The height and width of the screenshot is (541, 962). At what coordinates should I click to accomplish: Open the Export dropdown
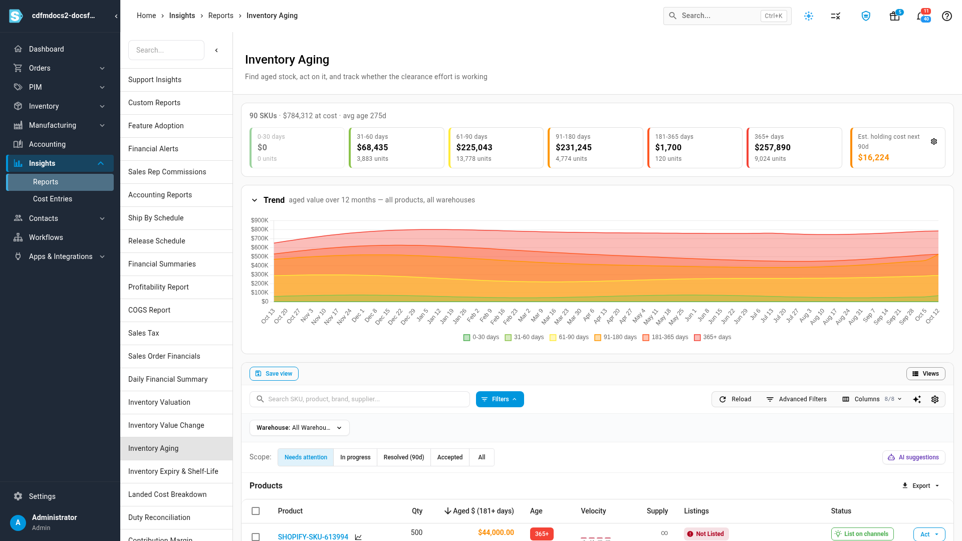coord(921,486)
